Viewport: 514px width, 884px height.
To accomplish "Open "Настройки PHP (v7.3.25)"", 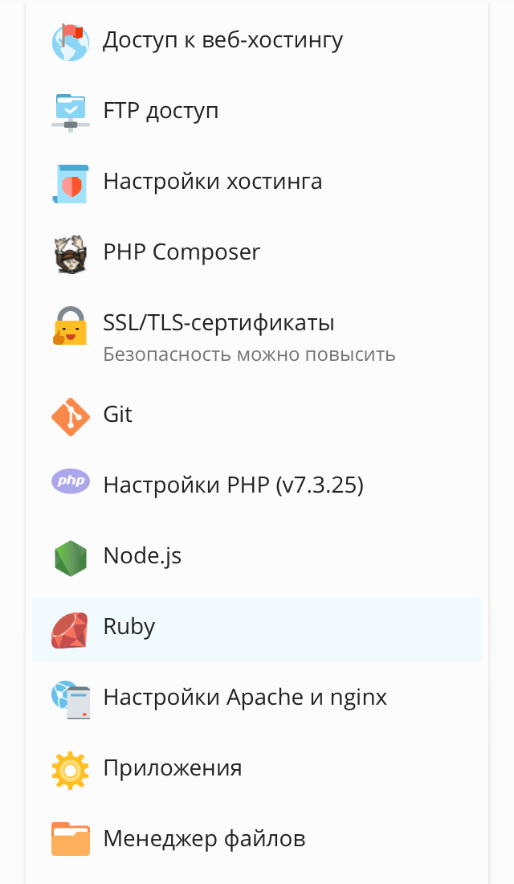I will (233, 485).
